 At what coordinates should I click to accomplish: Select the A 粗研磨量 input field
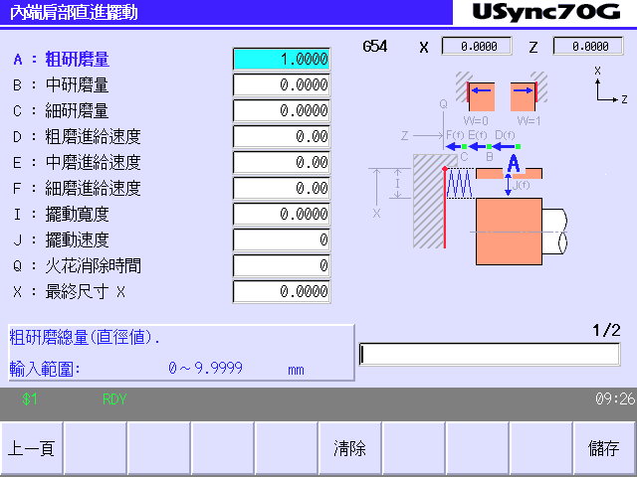[281, 60]
